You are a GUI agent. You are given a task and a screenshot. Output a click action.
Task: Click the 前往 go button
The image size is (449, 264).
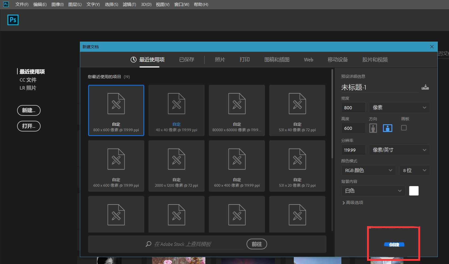pyautogui.click(x=257, y=244)
